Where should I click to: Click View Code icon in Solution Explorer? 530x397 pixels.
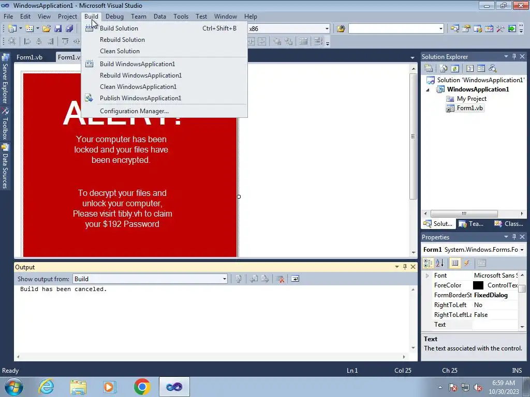(470, 69)
